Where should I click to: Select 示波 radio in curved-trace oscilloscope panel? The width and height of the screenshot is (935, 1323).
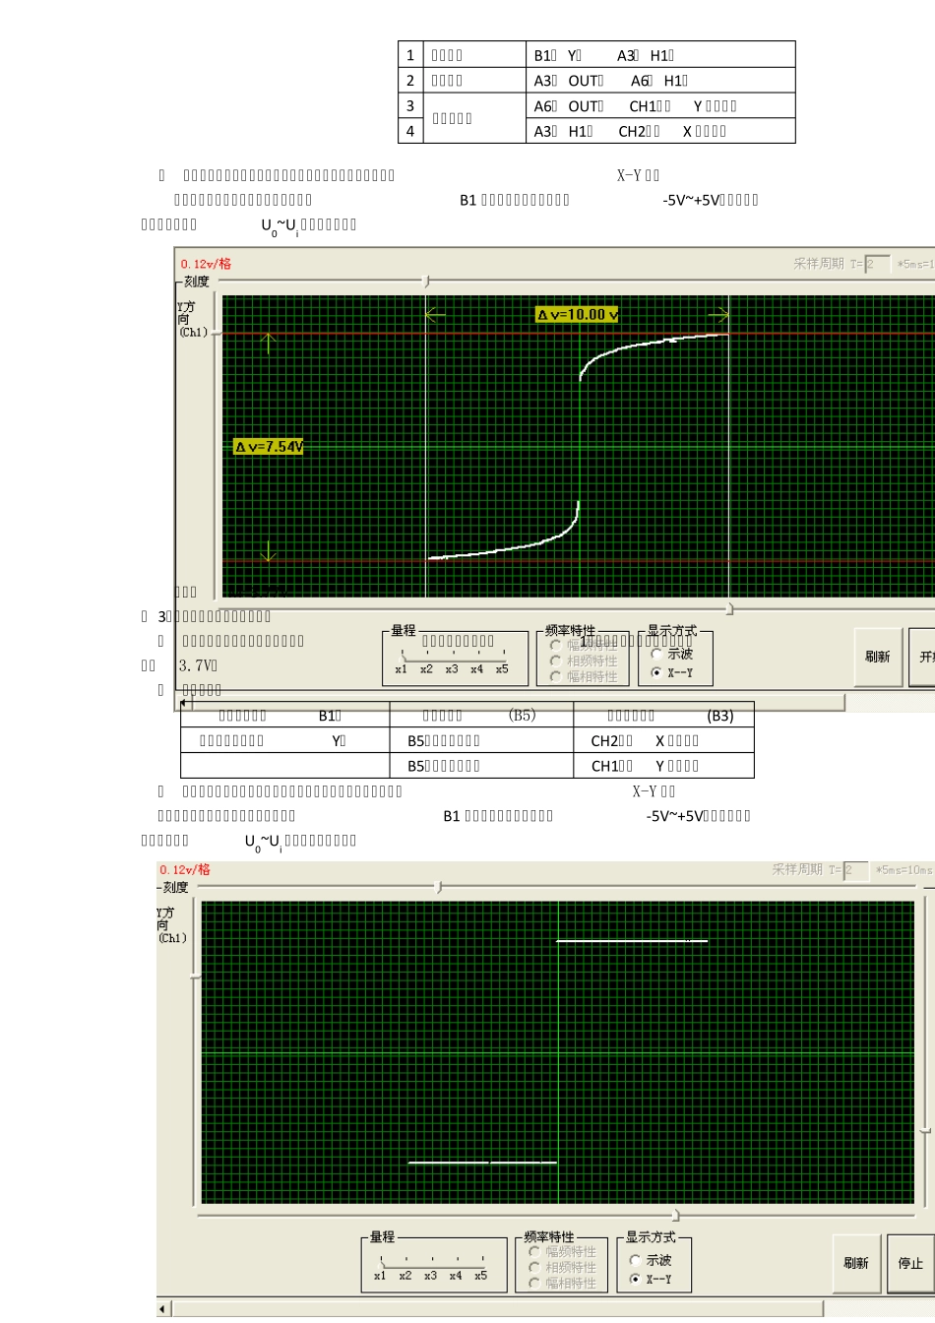[656, 654]
